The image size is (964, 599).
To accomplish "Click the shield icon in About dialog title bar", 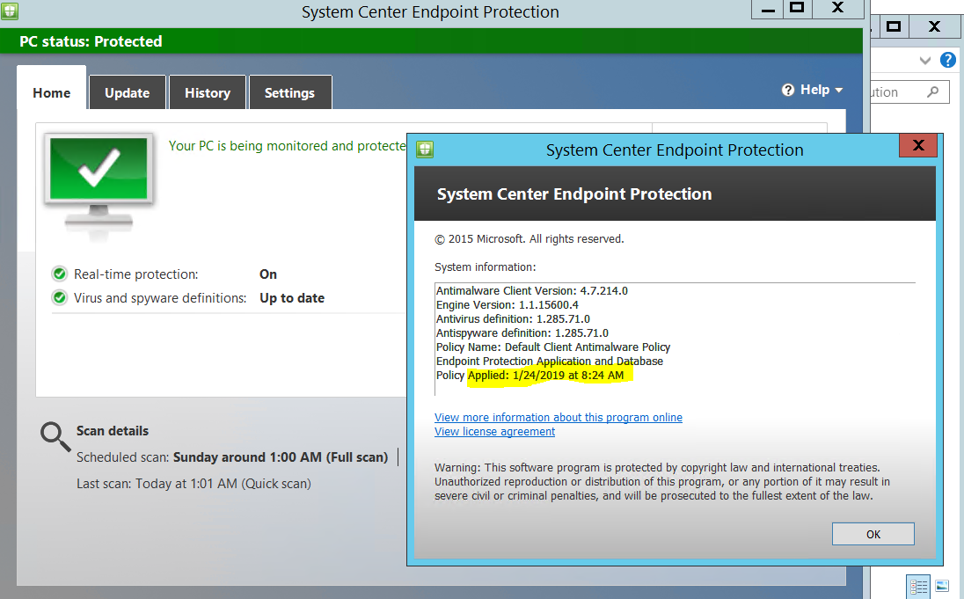I will [425, 150].
